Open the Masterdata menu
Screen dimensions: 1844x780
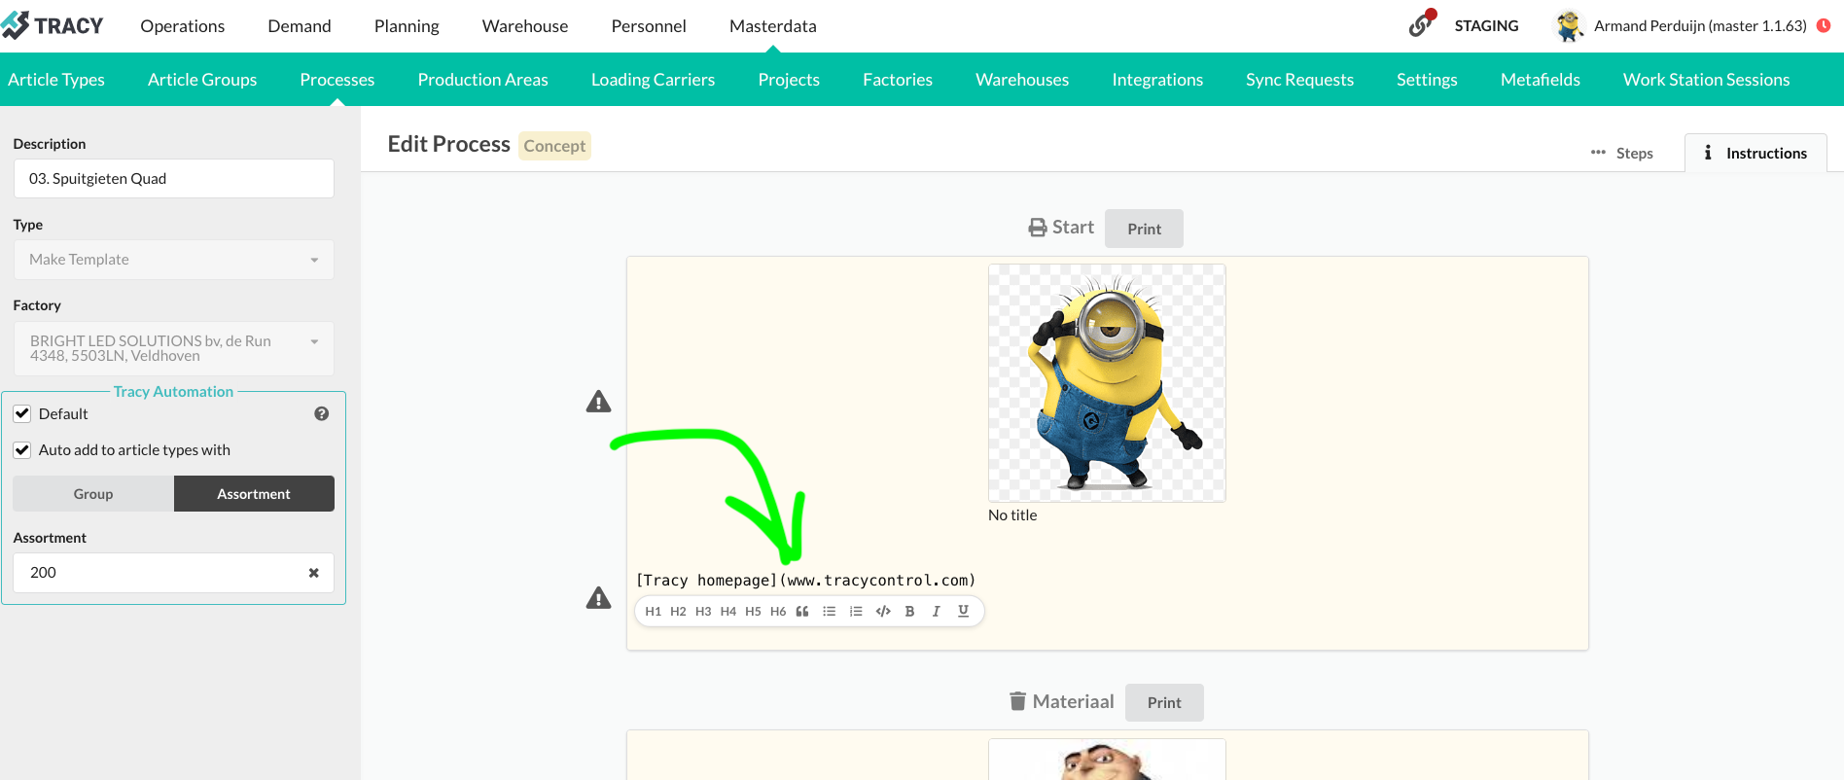[773, 26]
